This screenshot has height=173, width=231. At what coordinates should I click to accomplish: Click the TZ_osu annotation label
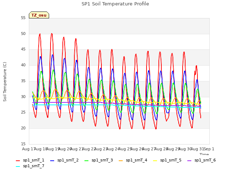coord(39,15)
